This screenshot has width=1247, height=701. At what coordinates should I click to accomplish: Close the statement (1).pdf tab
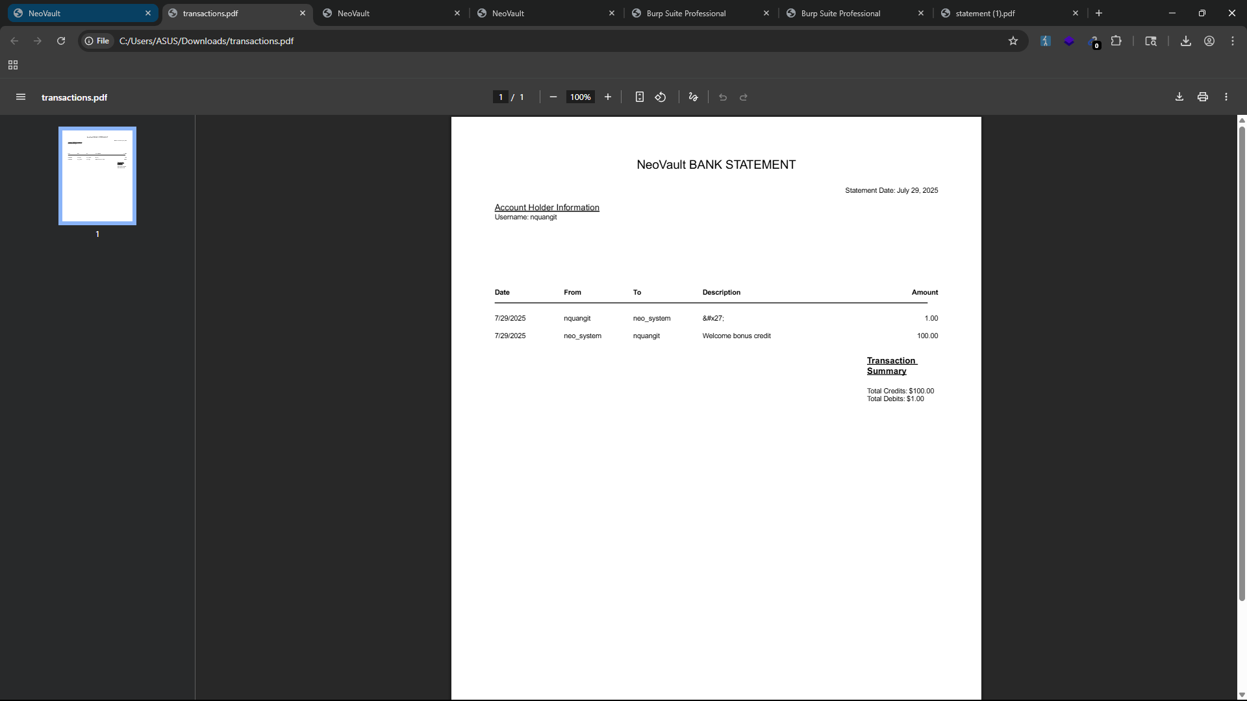(1076, 13)
